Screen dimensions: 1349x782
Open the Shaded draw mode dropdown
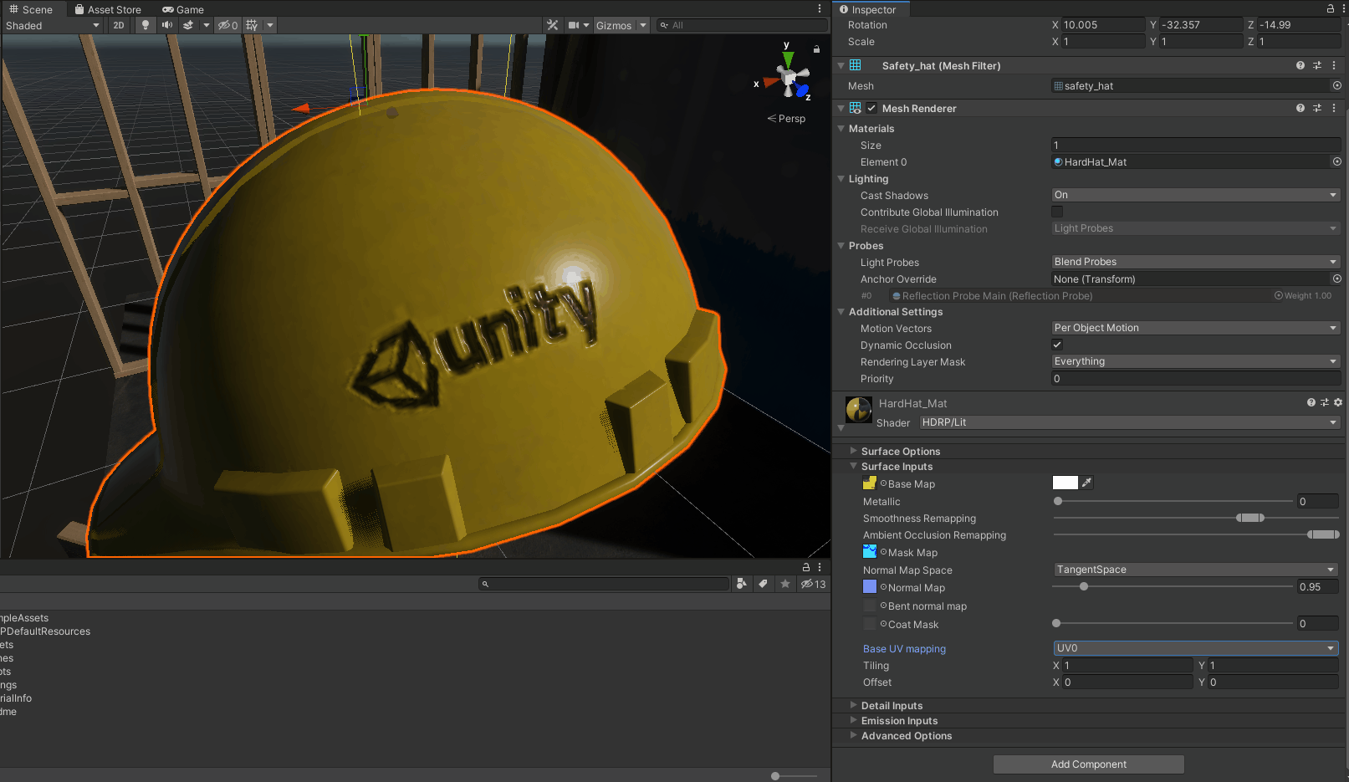pos(52,25)
